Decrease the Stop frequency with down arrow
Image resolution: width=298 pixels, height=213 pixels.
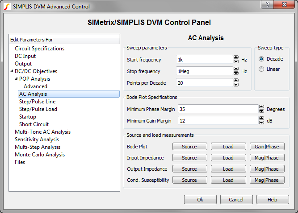236,73
